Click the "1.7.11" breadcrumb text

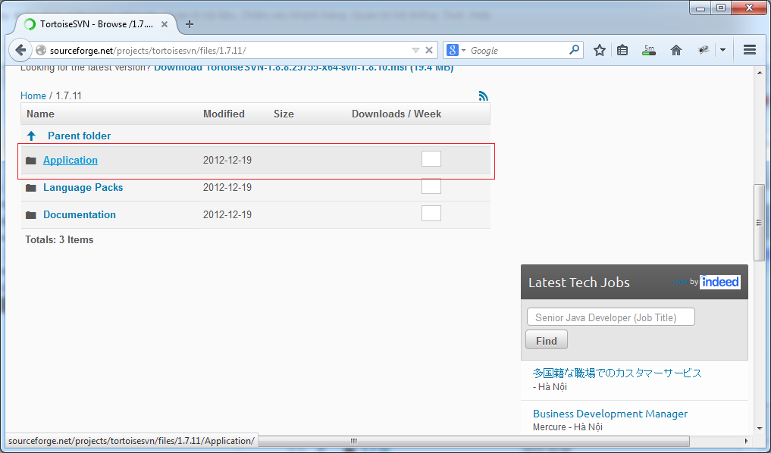point(68,95)
